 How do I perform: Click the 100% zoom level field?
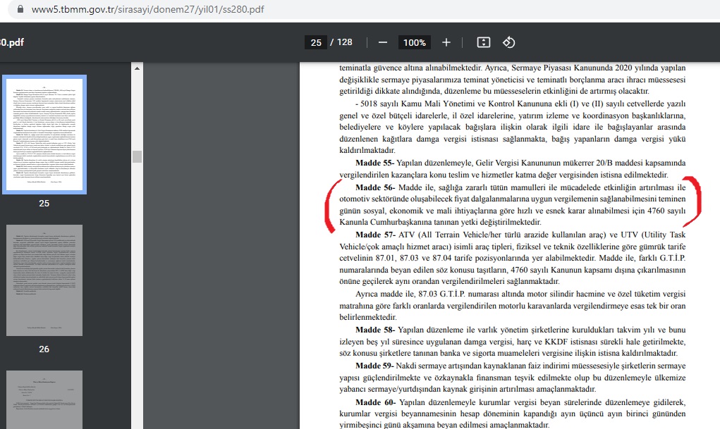click(x=414, y=42)
